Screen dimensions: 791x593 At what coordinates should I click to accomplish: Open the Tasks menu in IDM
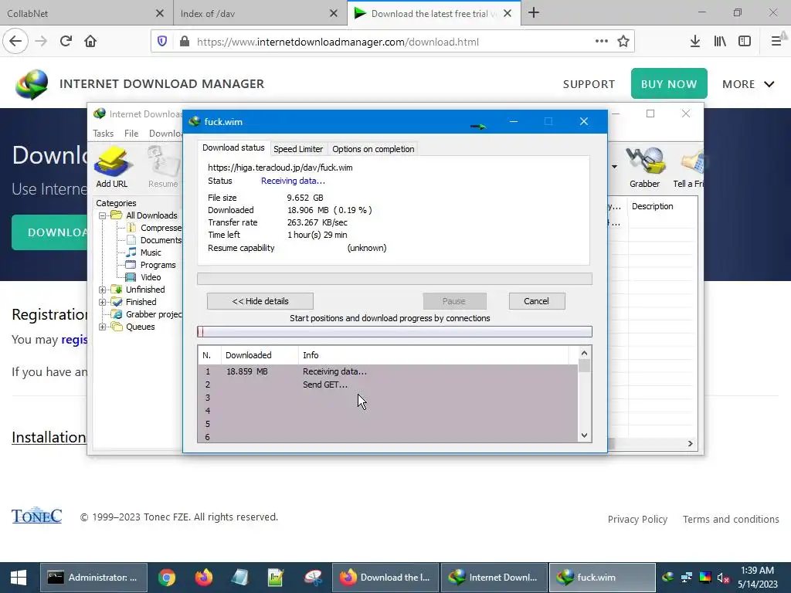tap(103, 133)
